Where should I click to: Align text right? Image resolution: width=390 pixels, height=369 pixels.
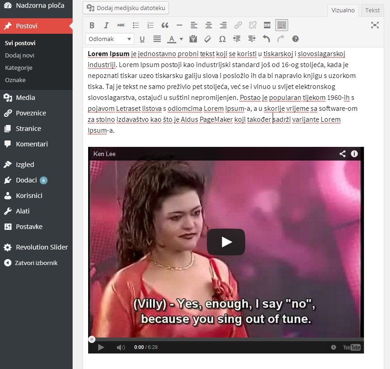pos(223,25)
